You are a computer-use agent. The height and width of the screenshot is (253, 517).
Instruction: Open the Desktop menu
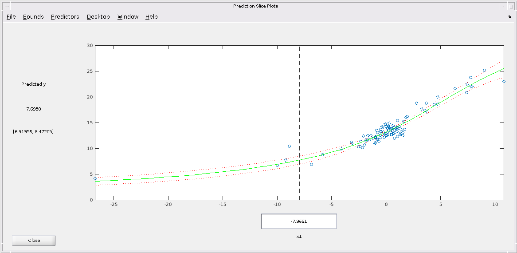coord(98,16)
